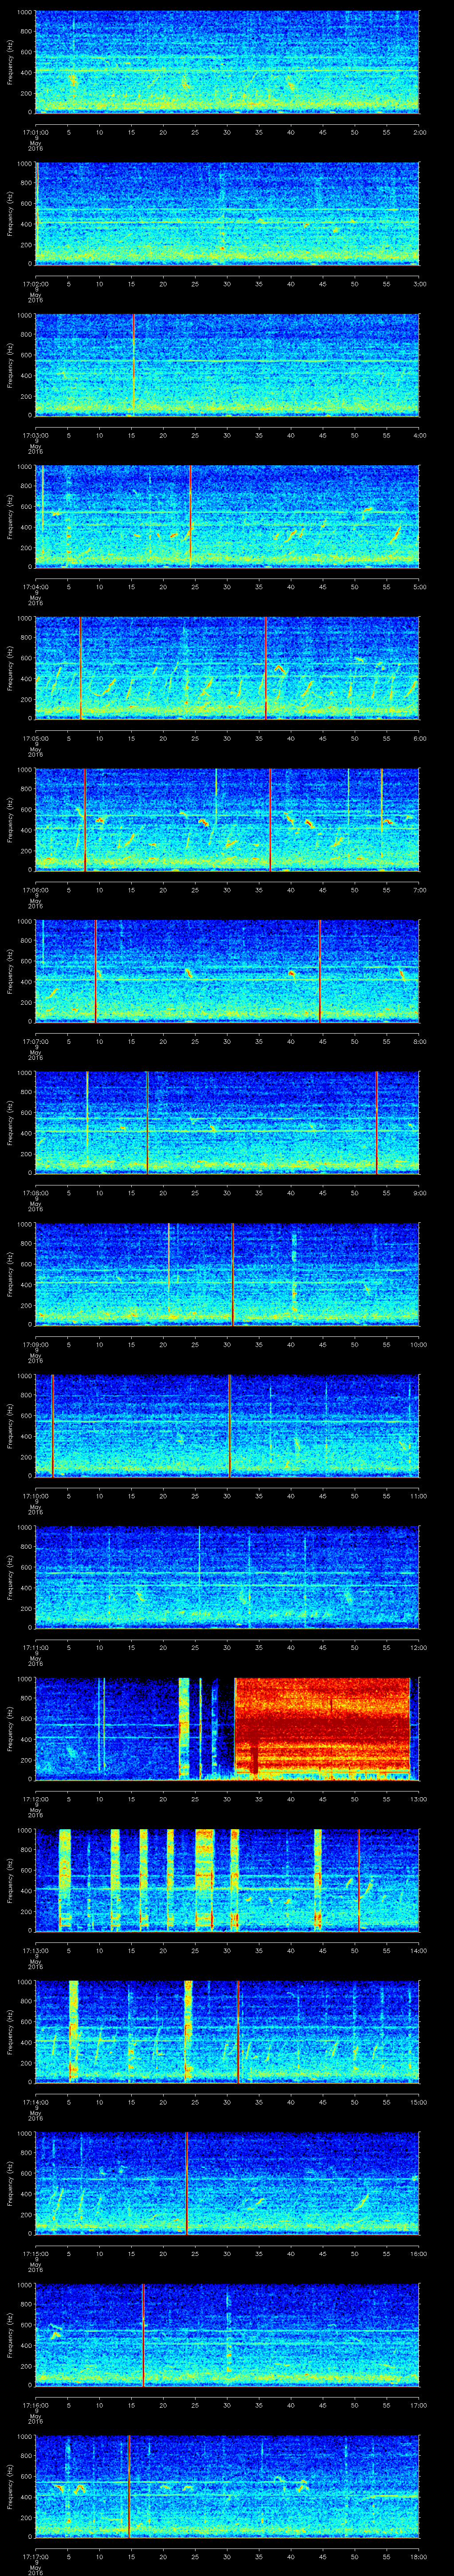Click the 5:00 end time label
Screen dimensions: 454x2576
pyautogui.click(x=419, y=586)
